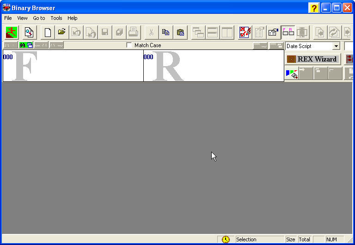The image size is (355, 245).
Task: Click inside the R replace text box
Action: pos(214,66)
